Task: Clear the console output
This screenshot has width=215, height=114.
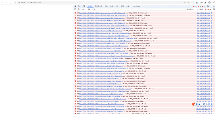Action: [79, 9]
